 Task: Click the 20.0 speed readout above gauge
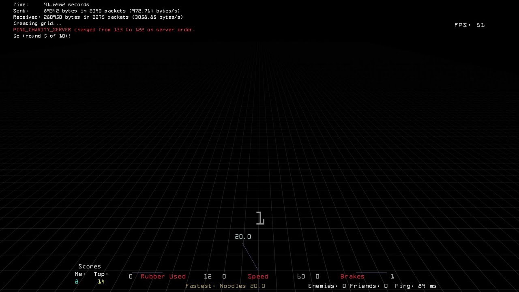[243, 236]
